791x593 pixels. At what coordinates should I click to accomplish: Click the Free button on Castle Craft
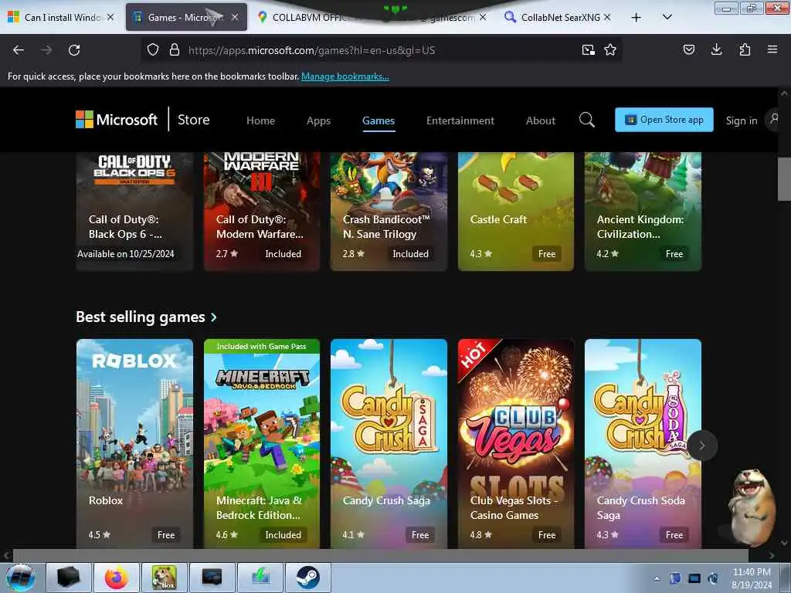[547, 253]
